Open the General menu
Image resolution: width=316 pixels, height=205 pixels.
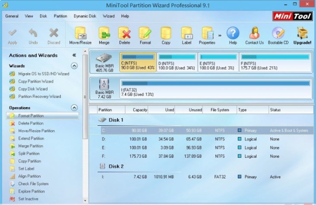[12, 16]
